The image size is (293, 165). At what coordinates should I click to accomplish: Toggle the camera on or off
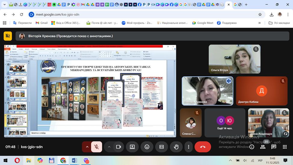(118, 147)
